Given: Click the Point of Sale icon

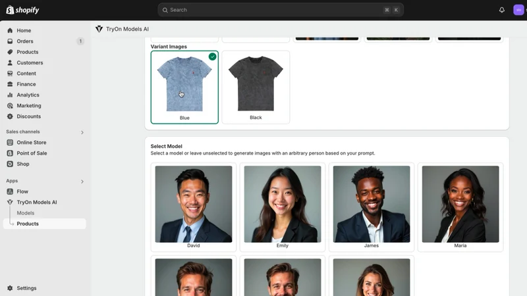Looking at the screenshot, I should (10, 153).
